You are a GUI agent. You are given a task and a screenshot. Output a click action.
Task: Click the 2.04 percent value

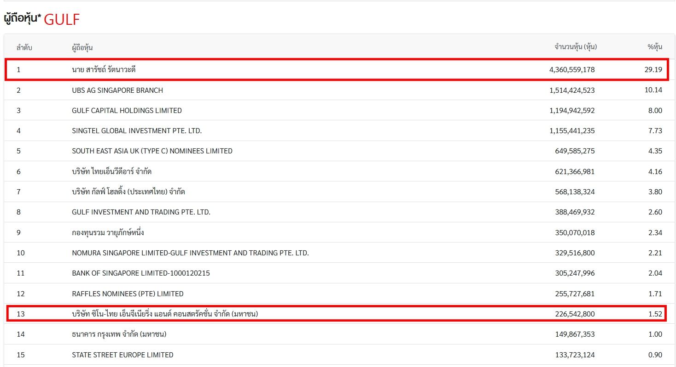(x=655, y=273)
